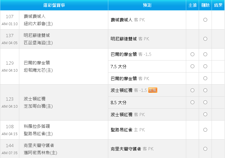The height and width of the screenshot is (158, 225).
Task: Mark 8.5 大分 prediction as 主推
Action: click(192, 102)
